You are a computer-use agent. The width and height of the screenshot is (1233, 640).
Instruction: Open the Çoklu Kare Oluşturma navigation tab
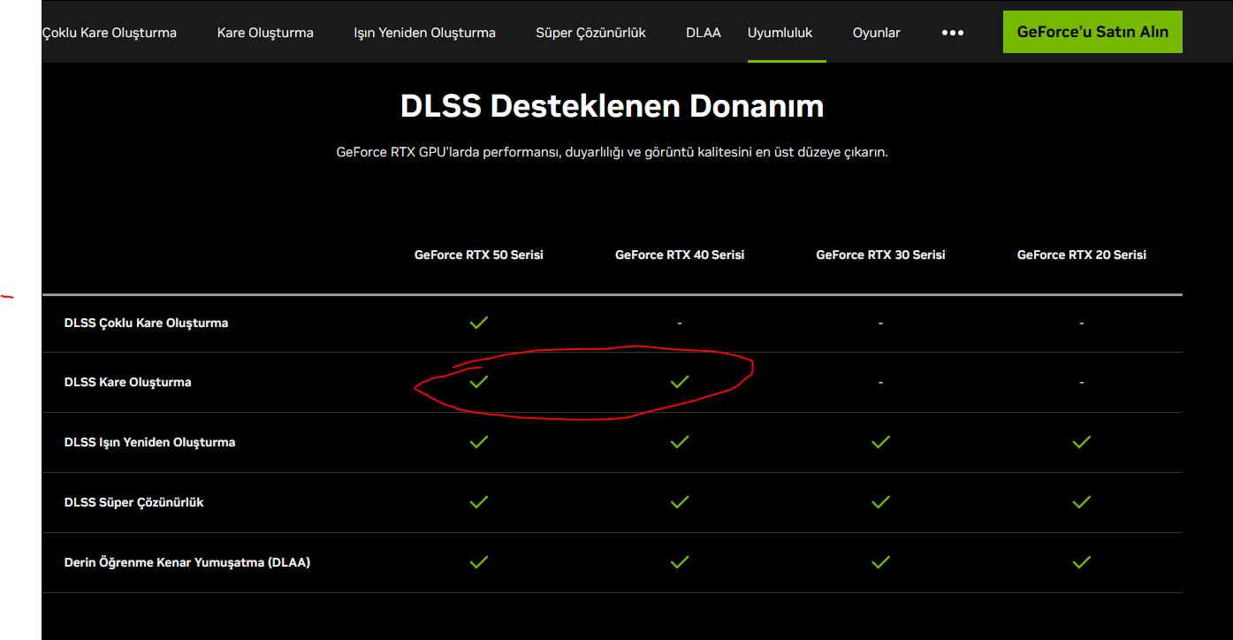click(x=110, y=33)
